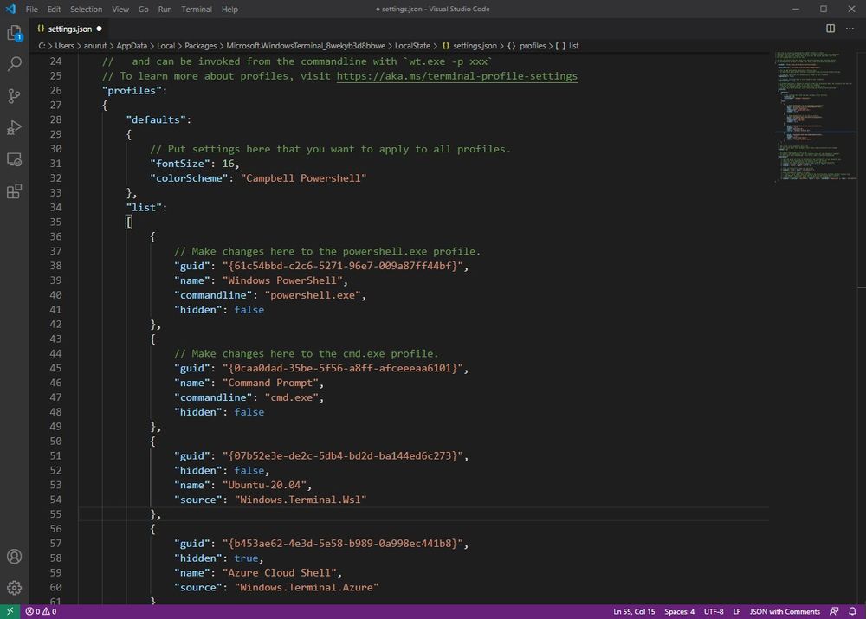Click the Users breadcrumb segment
This screenshot has height=619, width=866.
[x=64, y=46]
